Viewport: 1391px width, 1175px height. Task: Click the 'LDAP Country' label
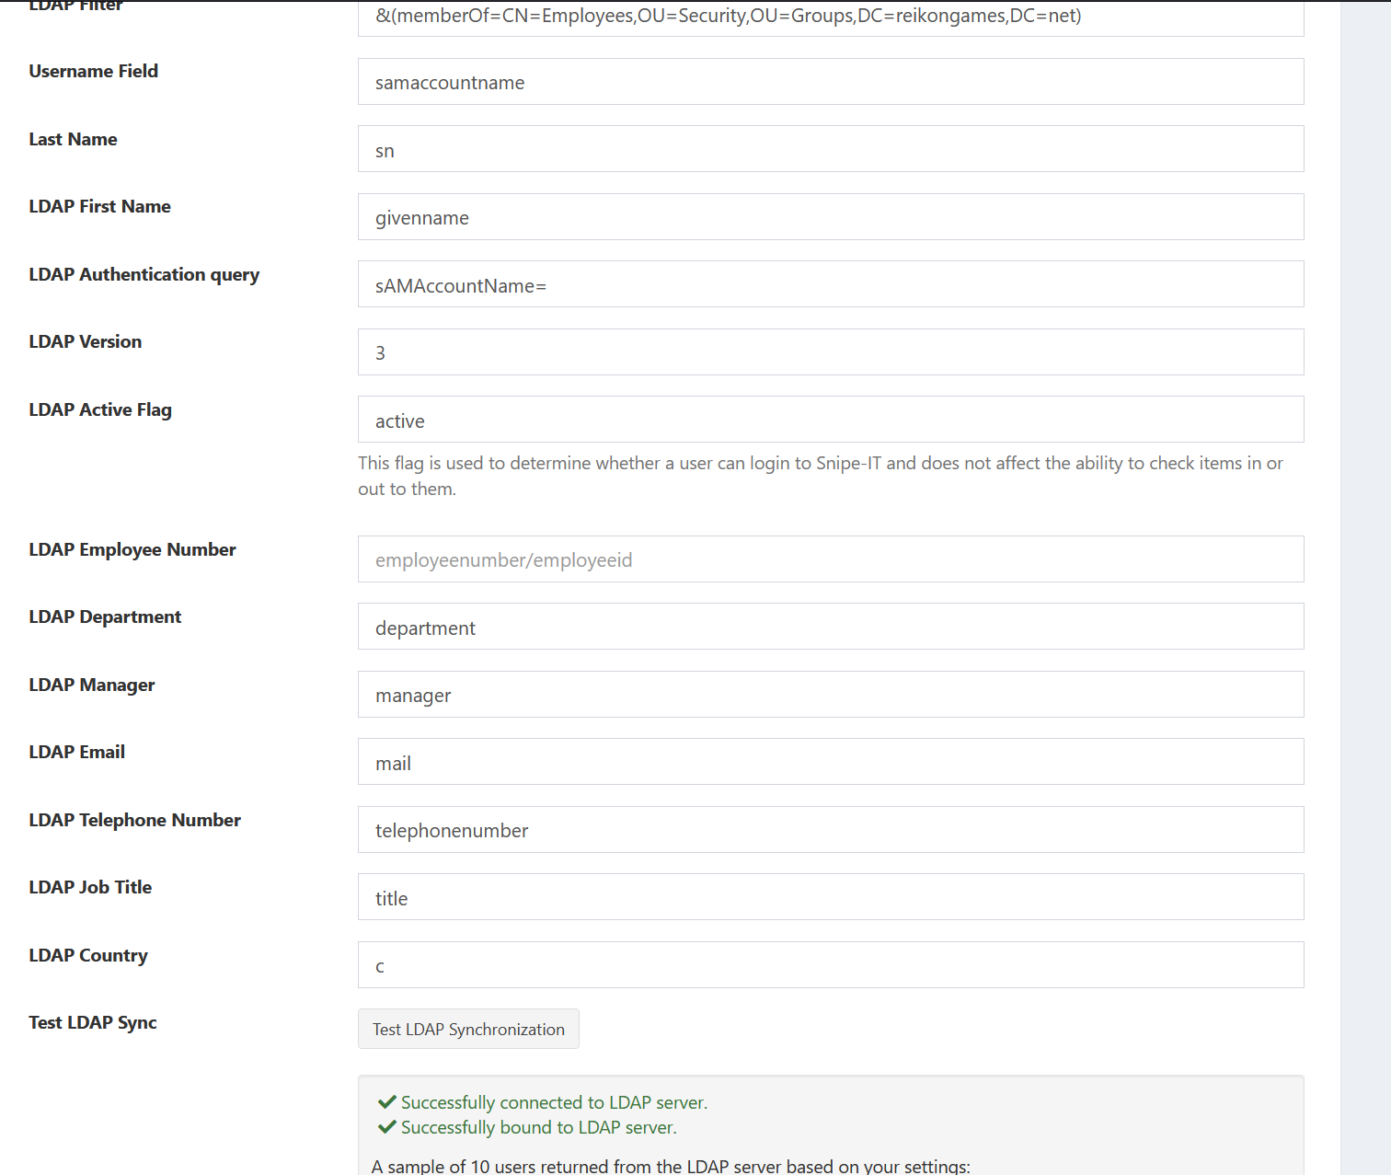[88, 955]
